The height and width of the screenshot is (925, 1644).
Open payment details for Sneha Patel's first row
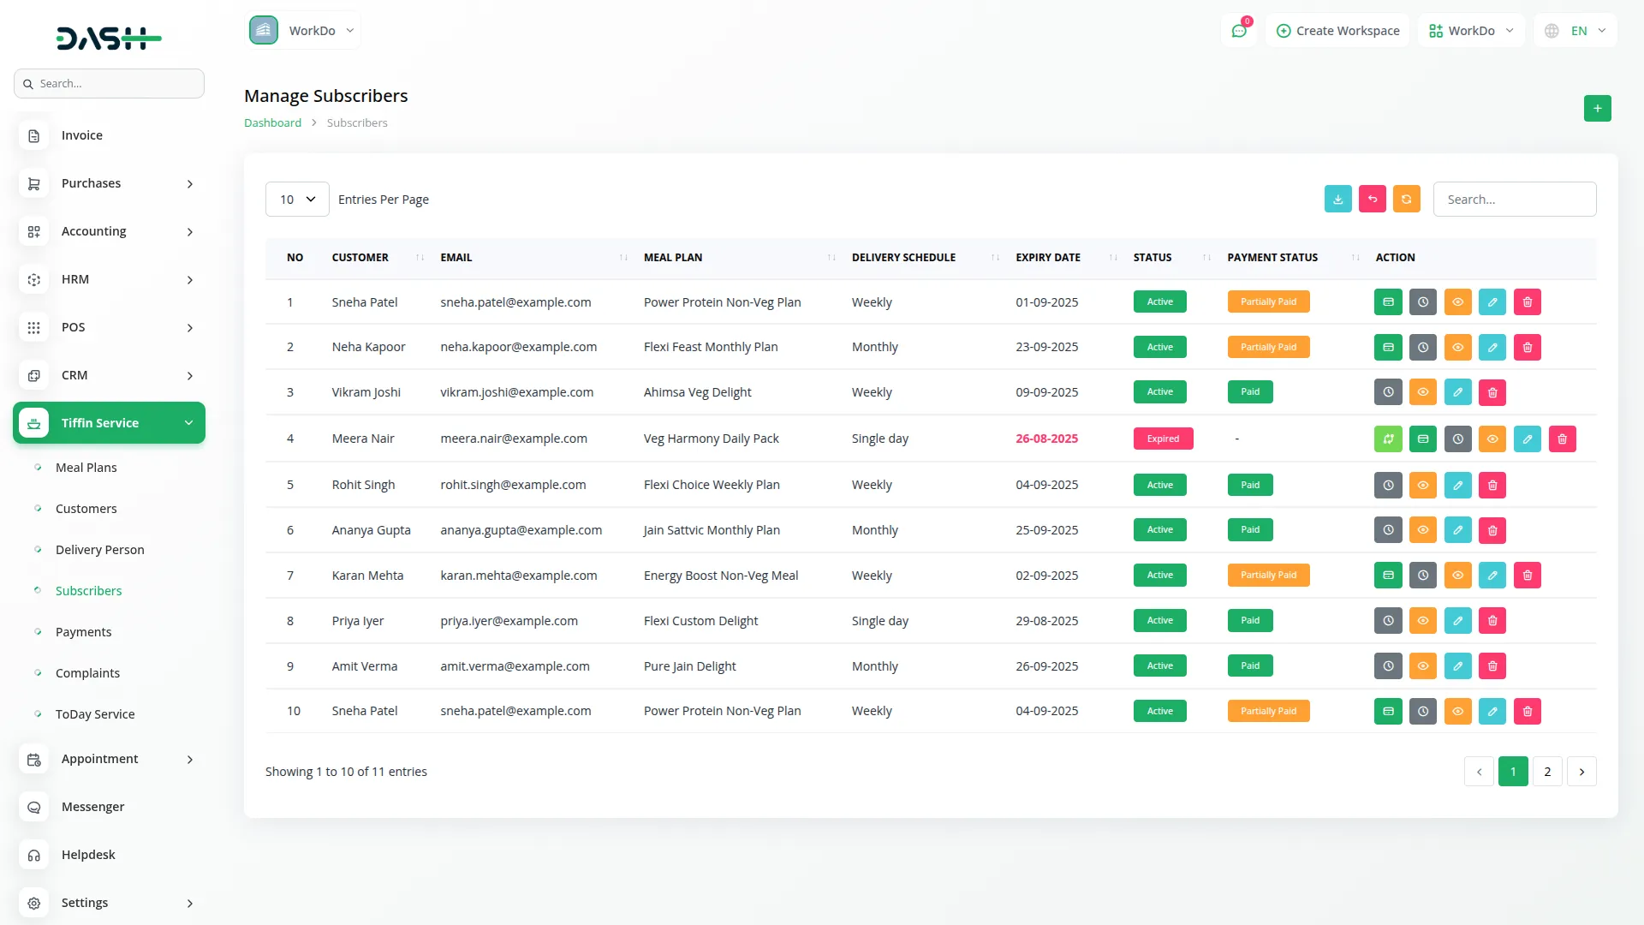1388,301
